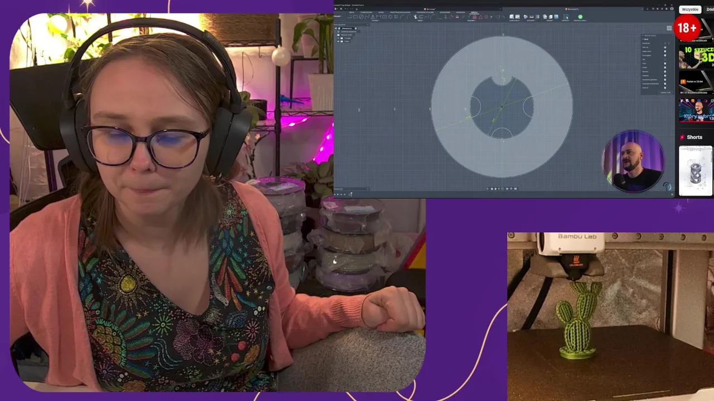Toggle Przyciąganie checkbox in sketch palette

pyautogui.click(x=665, y=55)
